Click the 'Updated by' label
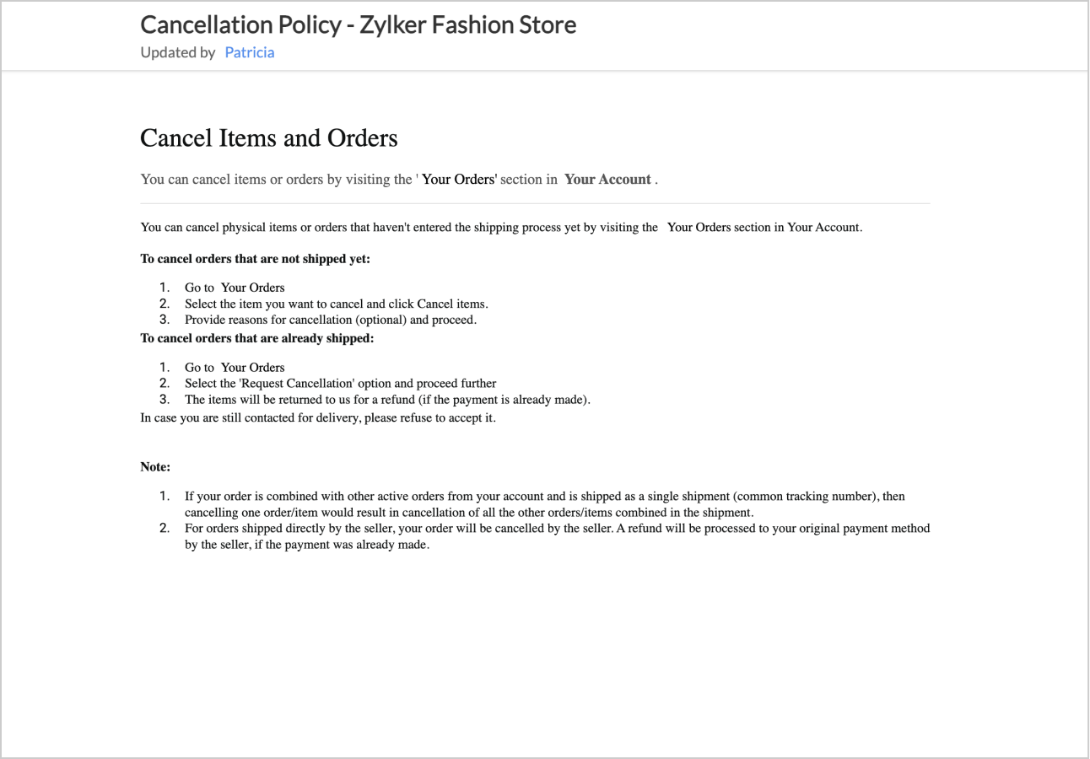 pyautogui.click(x=177, y=52)
